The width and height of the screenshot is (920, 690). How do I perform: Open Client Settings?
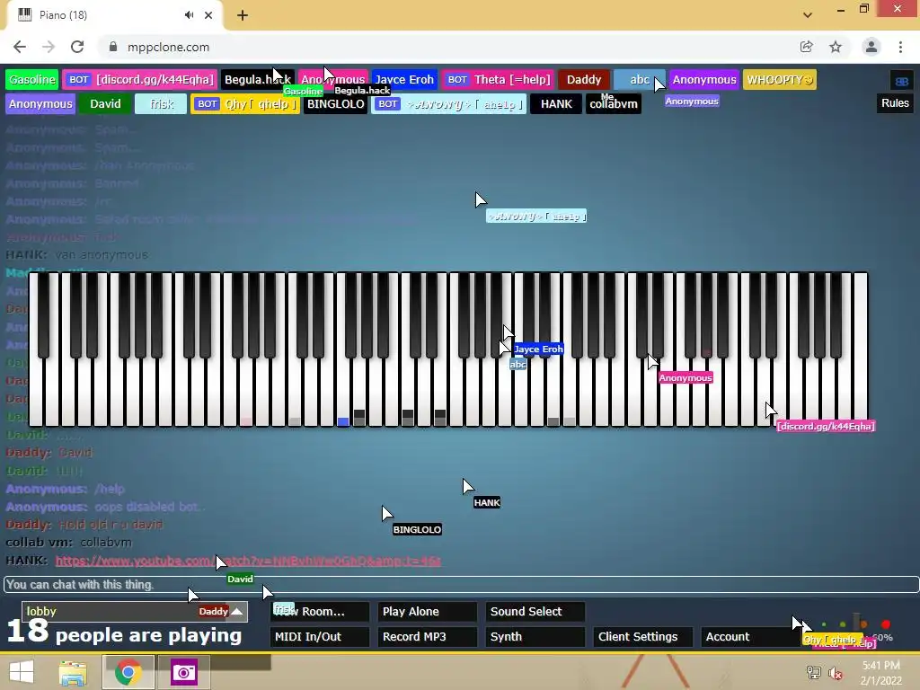click(643, 637)
